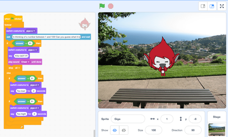228x137 pixels.
Task: Click the green flag to start
Action: (102, 6)
